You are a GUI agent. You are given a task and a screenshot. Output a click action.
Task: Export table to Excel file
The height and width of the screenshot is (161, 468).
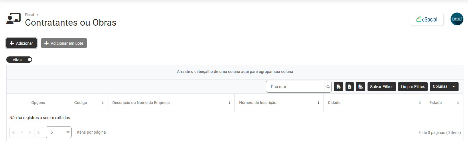tap(349, 87)
